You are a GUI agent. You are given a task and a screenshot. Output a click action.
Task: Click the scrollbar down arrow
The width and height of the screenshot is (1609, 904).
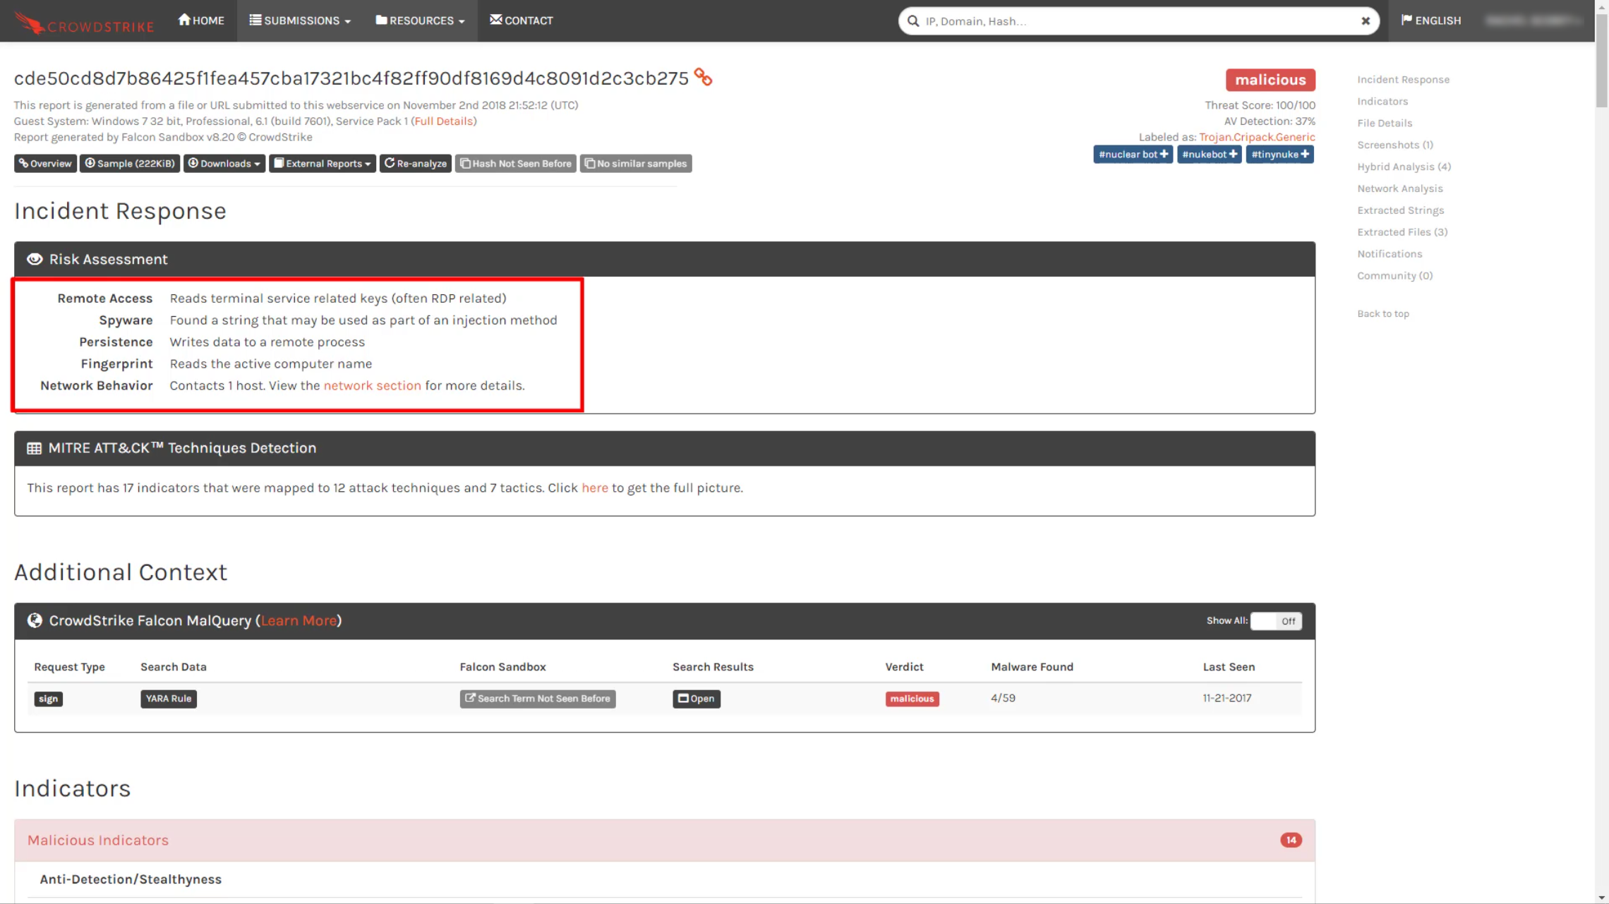click(1602, 898)
